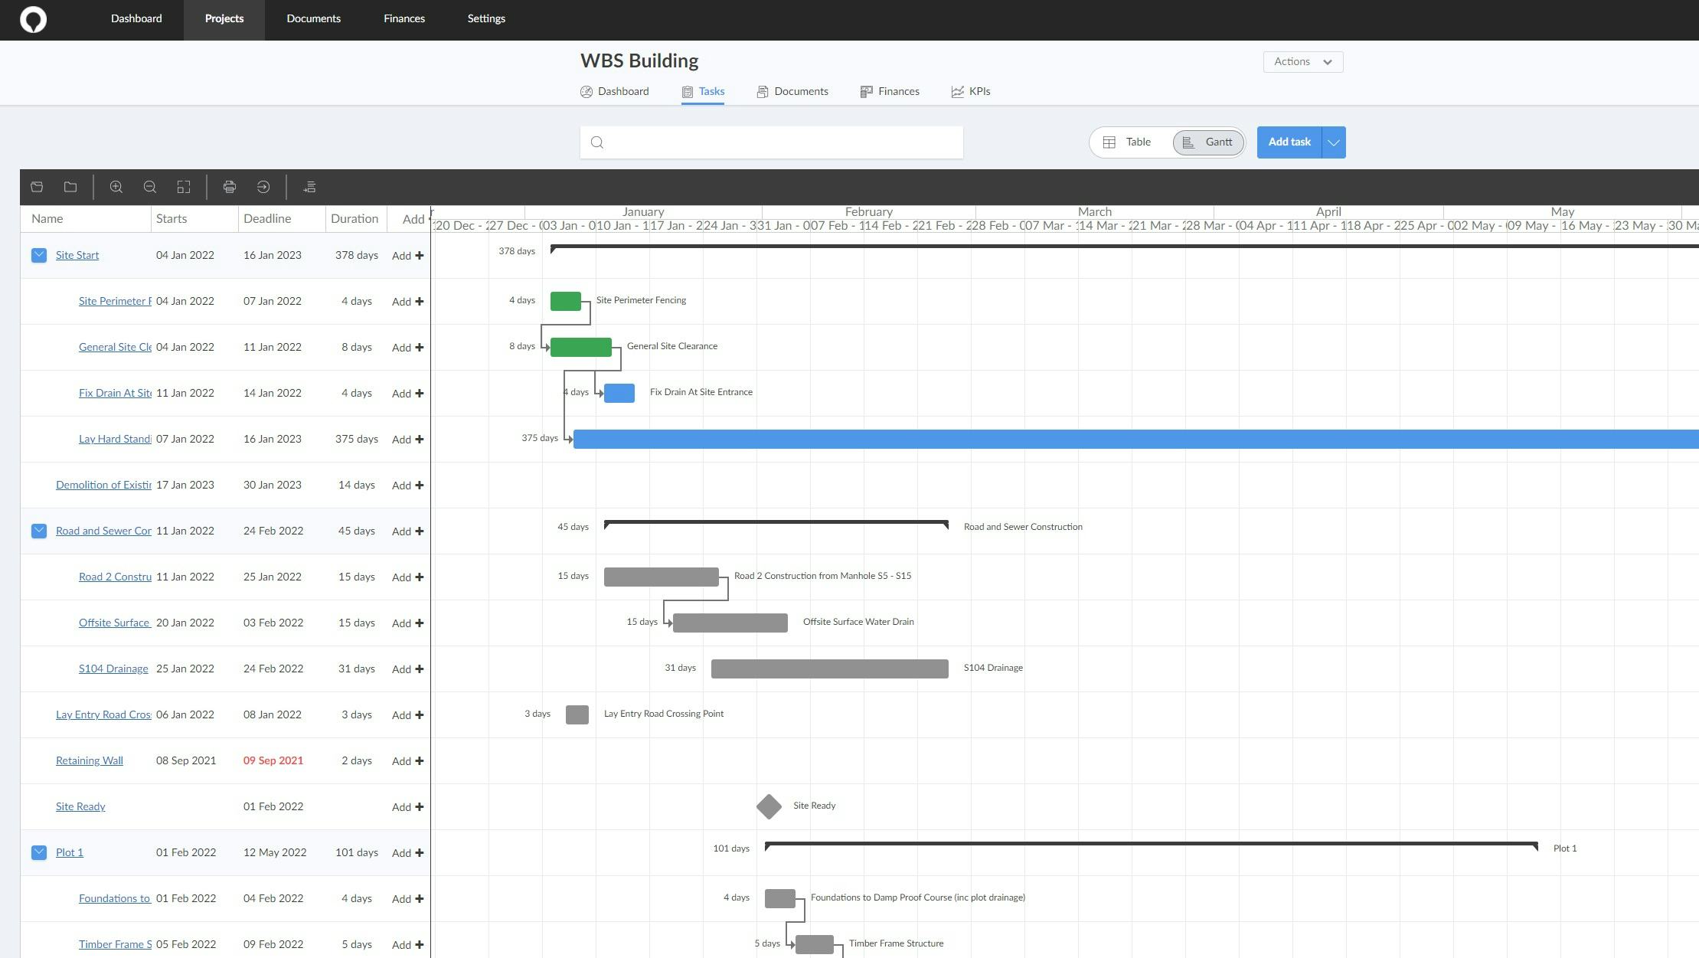This screenshot has width=1699, height=958.
Task: Click the green General Site Clearance bar
Action: 580,348
